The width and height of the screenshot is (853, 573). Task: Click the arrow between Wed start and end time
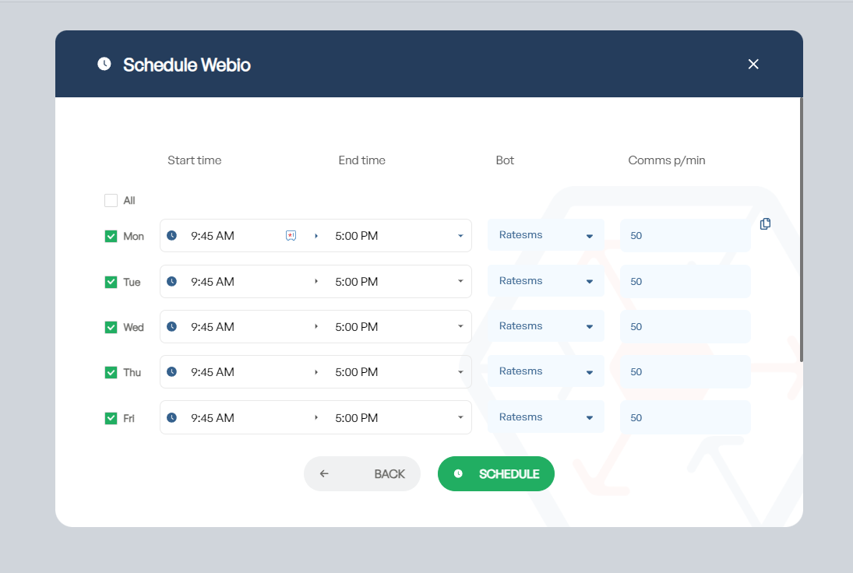coord(316,326)
